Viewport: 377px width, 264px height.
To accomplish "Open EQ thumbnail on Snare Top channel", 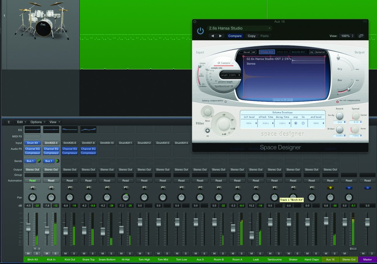I will [88, 130].
